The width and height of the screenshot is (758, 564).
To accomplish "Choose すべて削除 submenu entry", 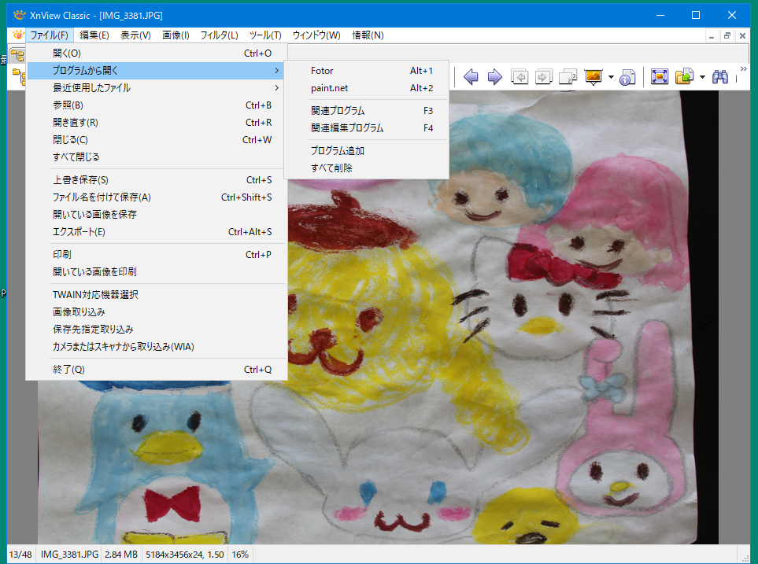I will tap(367, 168).
